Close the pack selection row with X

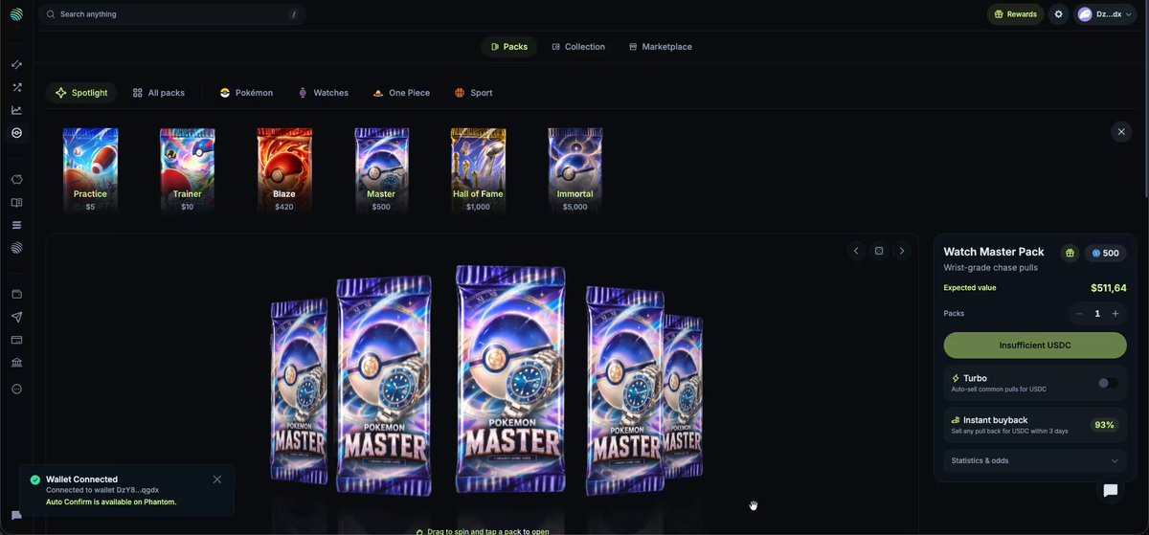pyautogui.click(x=1121, y=132)
